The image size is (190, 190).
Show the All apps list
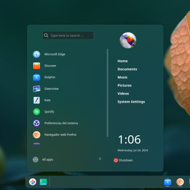47,160
